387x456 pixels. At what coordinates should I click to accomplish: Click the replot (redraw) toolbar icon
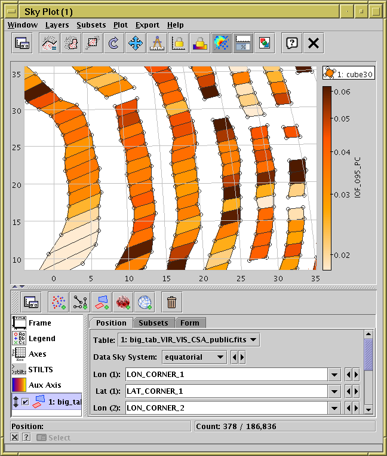[113, 43]
